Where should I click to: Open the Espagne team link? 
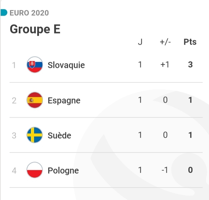[64, 101]
